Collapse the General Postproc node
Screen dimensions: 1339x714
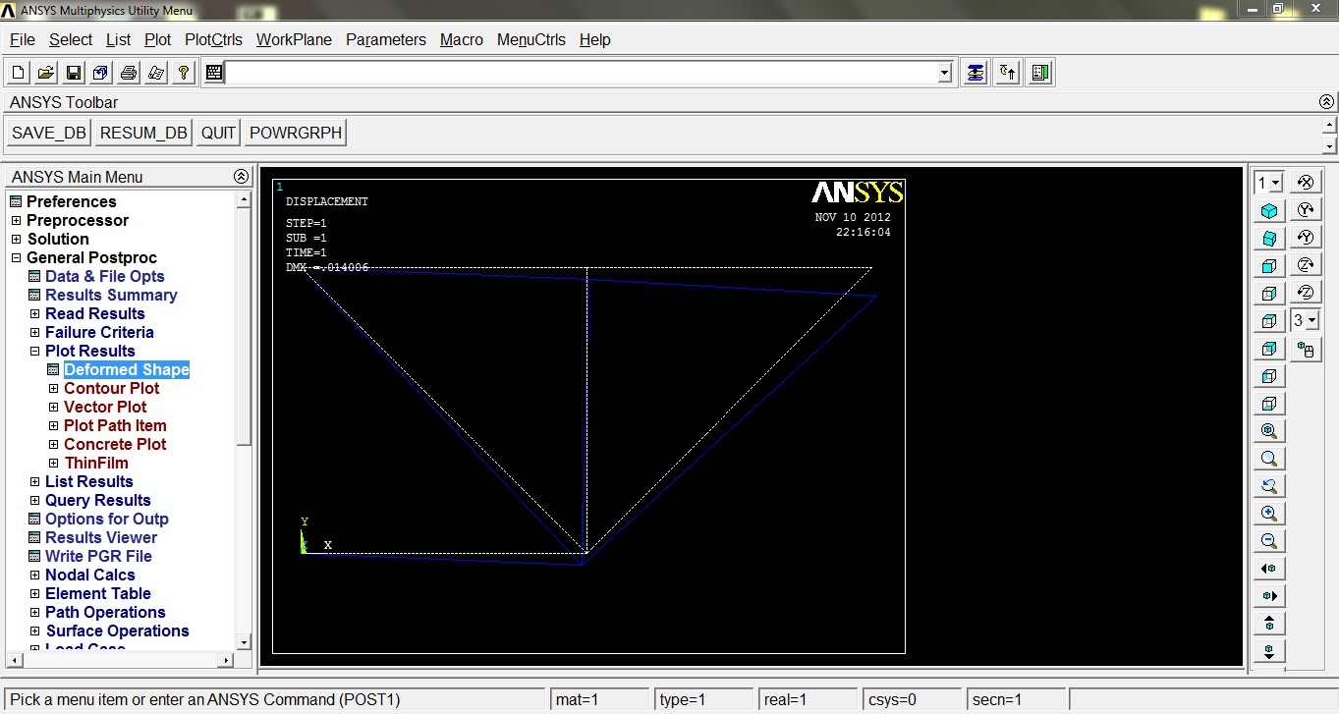pos(16,258)
